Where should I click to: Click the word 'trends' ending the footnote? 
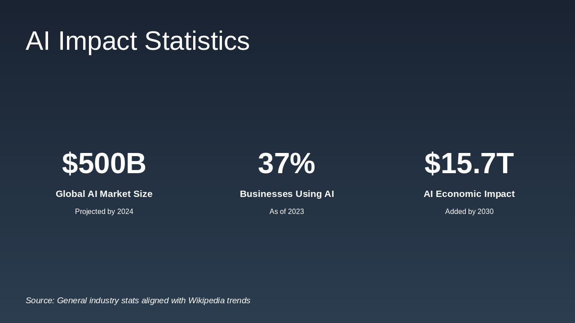pos(239,301)
